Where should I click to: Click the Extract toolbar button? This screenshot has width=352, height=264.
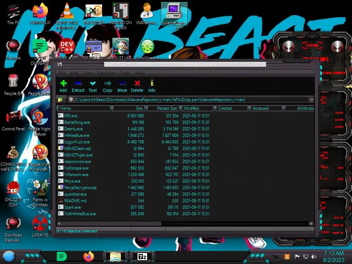click(78, 86)
